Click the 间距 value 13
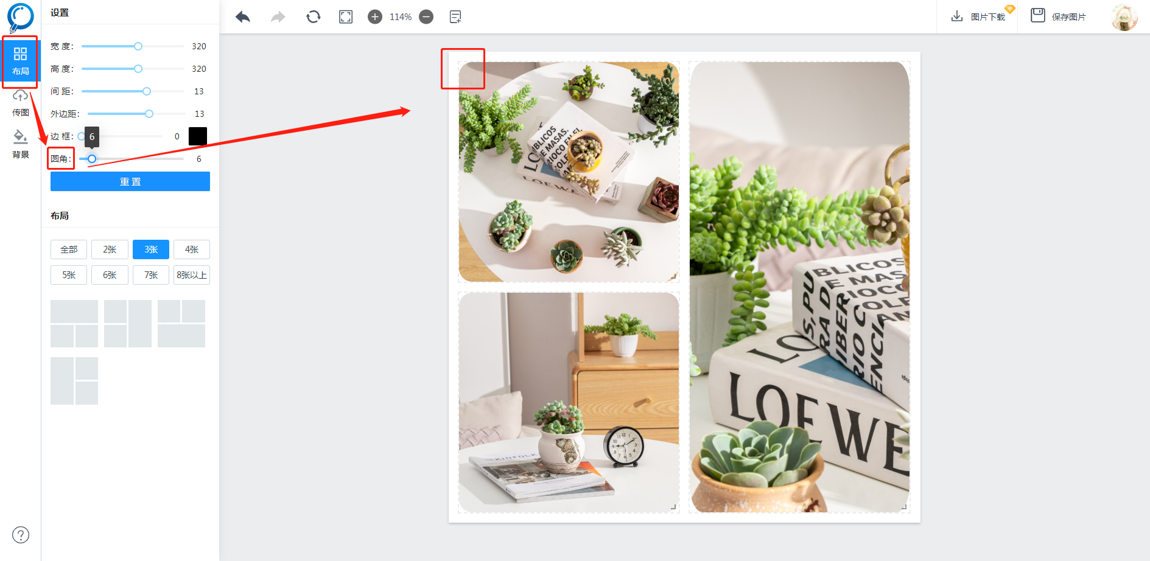Image resolution: width=1150 pixels, height=561 pixels. (199, 91)
